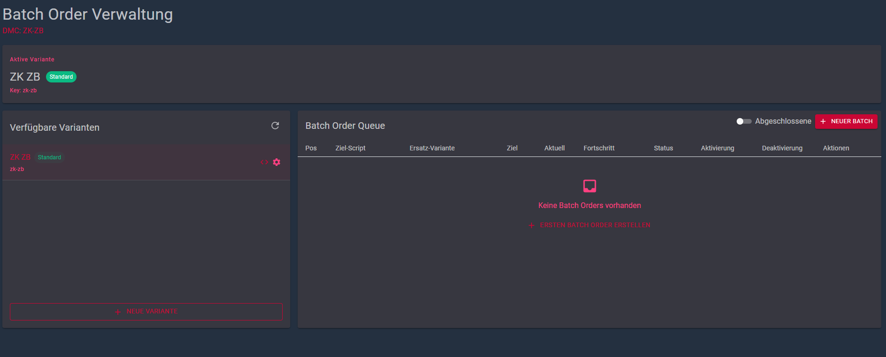This screenshot has height=357, width=886.
Task: Click the Deaktivierung column header
Action: tap(782, 148)
